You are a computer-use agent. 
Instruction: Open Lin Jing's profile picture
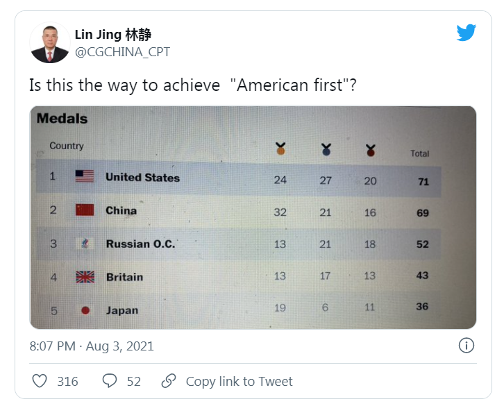pyautogui.click(x=49, y=42)
